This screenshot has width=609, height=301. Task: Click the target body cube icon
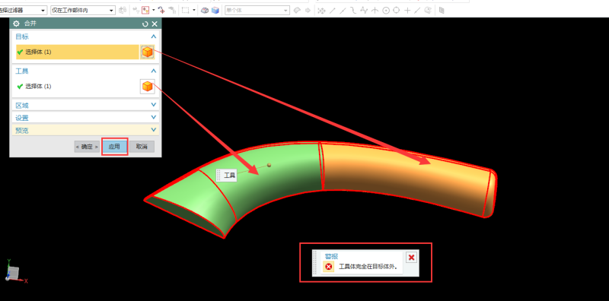click(147, 52)
